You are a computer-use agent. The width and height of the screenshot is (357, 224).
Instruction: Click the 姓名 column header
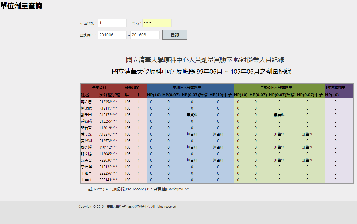pos(85,95)
